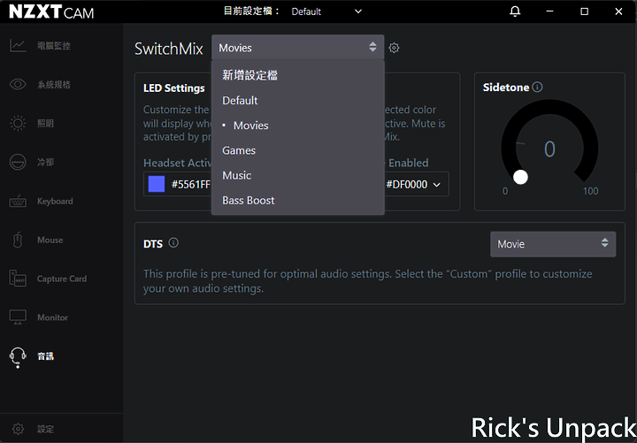Show Sidetone info tooltip icon

[537, 87]
